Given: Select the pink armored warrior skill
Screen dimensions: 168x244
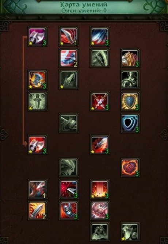Looking at the screenshot, I should click(x=100, y=211).
